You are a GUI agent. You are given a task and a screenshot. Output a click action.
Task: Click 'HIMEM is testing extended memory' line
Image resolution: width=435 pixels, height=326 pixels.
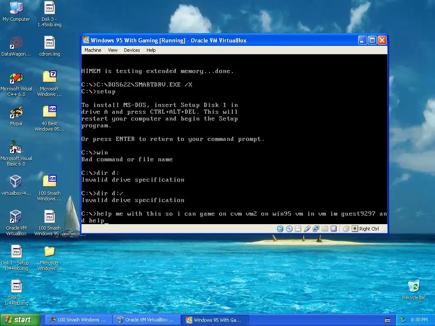[158, 71]
